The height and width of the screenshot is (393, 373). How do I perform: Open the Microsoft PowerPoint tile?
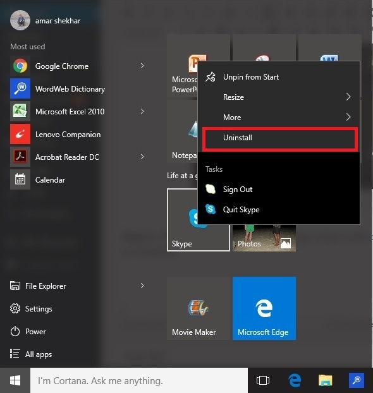pos(182,66)
